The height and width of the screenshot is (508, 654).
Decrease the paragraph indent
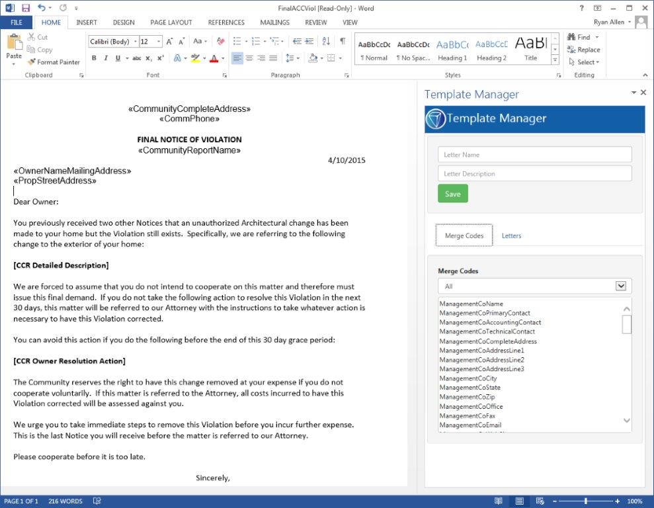[297, 41]
